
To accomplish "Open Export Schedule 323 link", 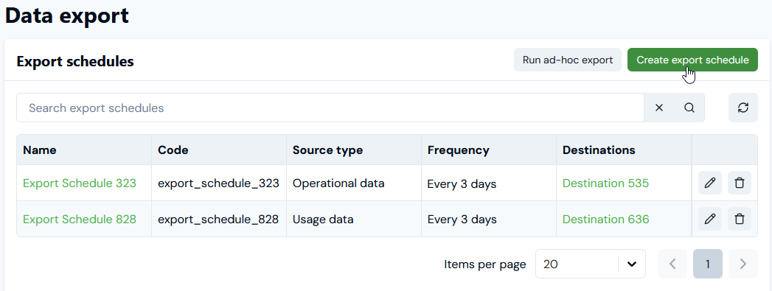I will 80,183.
